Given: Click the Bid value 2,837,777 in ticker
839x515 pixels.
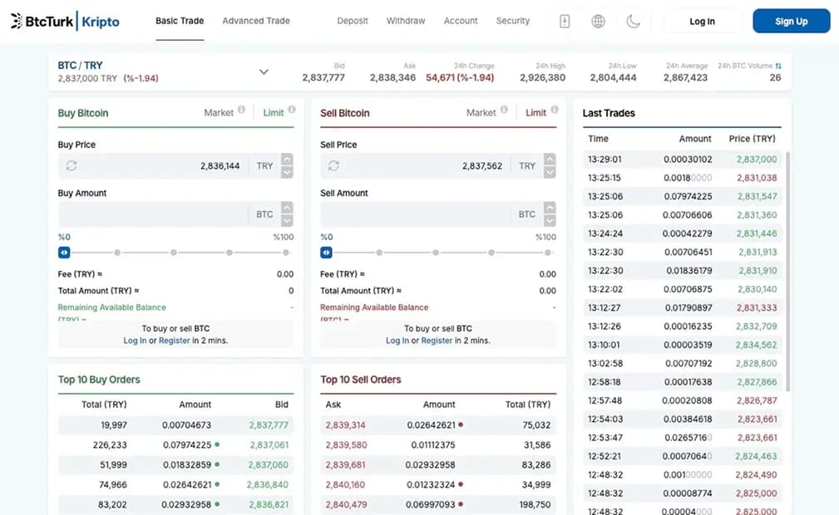Looking at the screenshot, I should [323, 77].
